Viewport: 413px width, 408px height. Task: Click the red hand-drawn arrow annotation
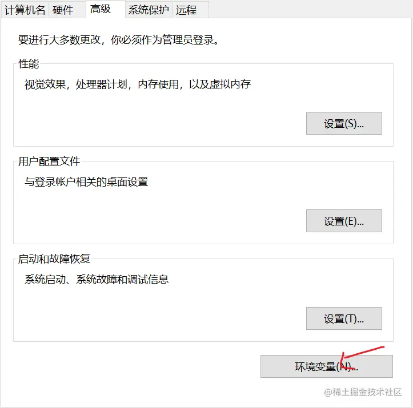pos(362,357)
